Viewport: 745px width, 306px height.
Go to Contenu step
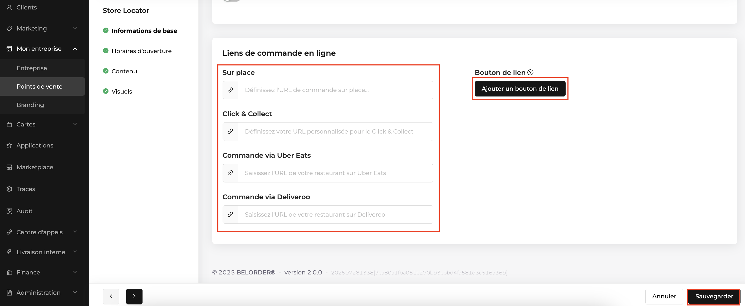point(124,71)
